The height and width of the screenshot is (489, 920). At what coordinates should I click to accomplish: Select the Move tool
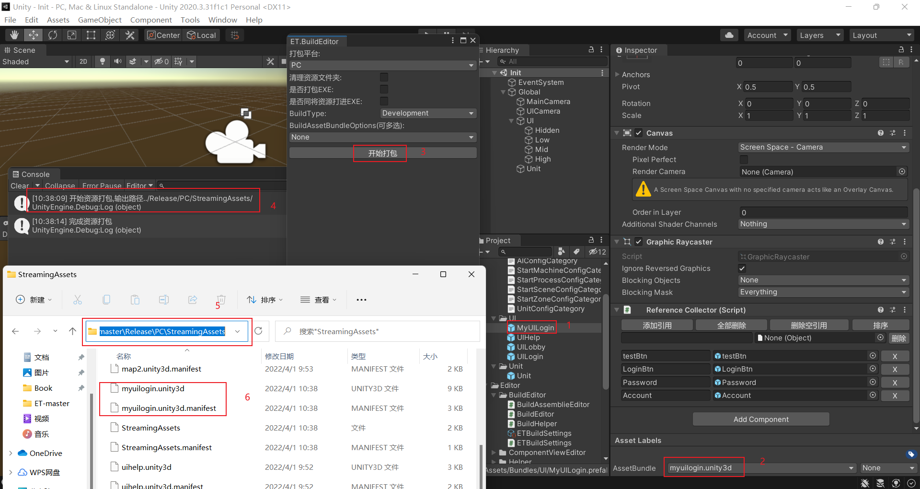point(33,35)
